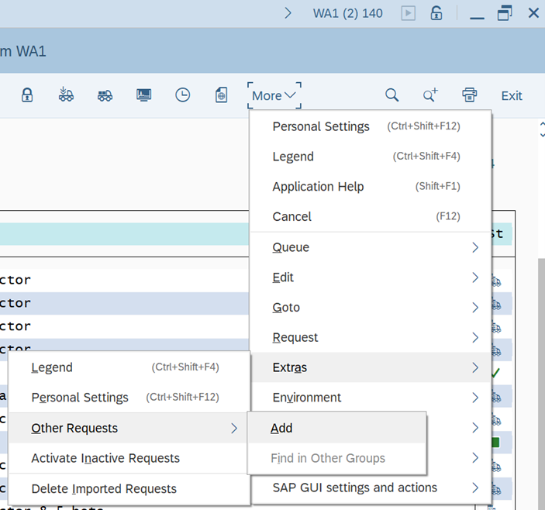Click Add in the Other Requests submenu
This screenshot has width=545, height=510.
point(336,428)
